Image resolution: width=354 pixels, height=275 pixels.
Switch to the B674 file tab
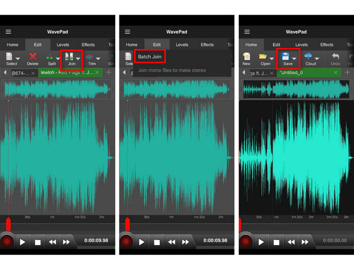21,73
